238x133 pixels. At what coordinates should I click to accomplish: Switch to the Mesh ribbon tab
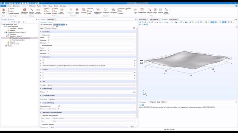tap(45, 6)
